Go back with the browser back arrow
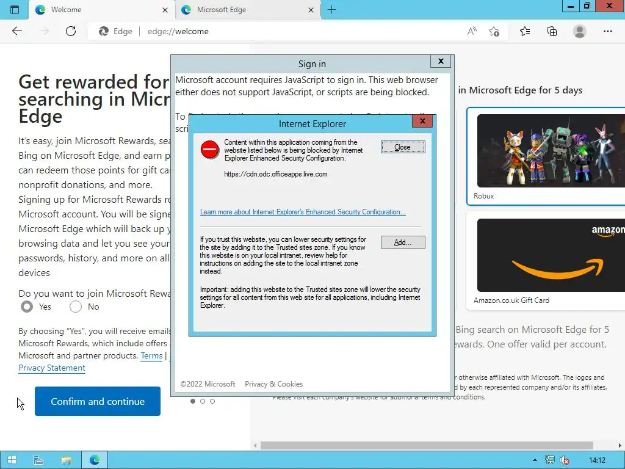The height and width of the screenshot is (469, 625). tap(16, 31)
